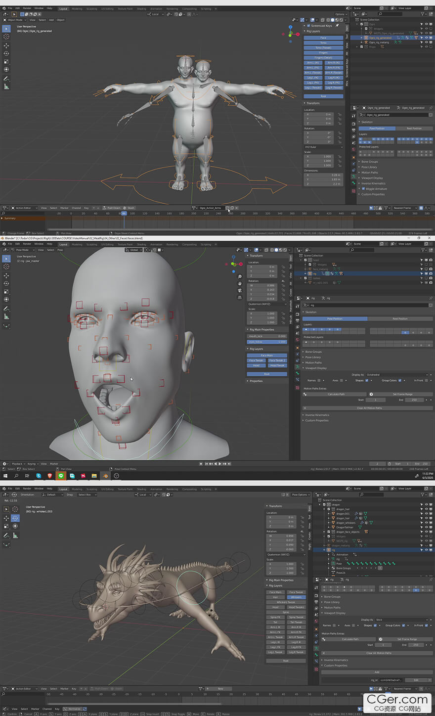The image size is (435, 716).
Task: Select the Annotate tool in top window toolbar
Action: pos(6,78)
